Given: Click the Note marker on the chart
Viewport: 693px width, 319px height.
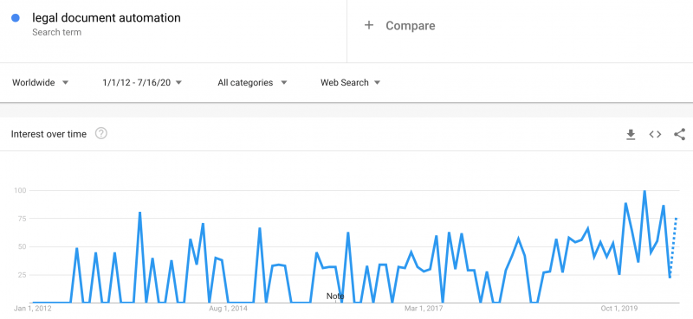Looking at the screenshot, I should pyautogui.click(x=335, y=296).
